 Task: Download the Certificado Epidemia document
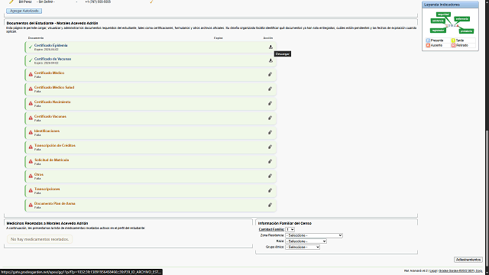(270, 47)
